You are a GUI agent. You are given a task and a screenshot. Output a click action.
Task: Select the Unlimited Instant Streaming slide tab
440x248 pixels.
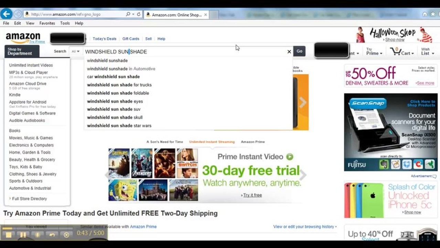(x=212, y=142)
